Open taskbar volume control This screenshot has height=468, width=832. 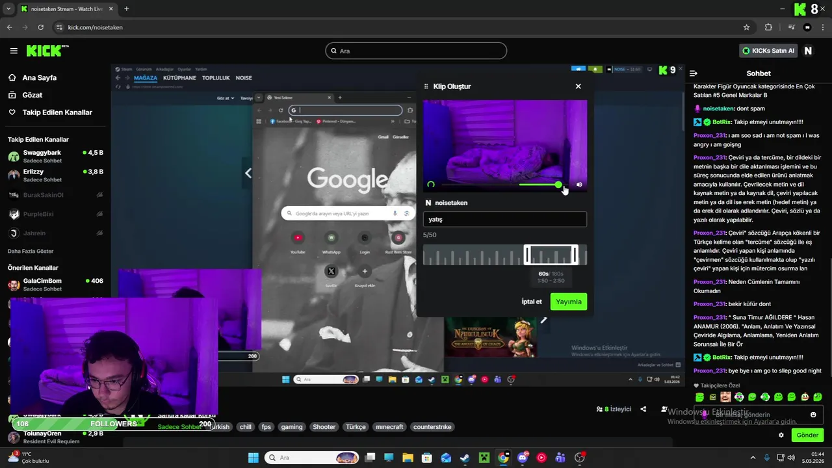tap(792, 458)
